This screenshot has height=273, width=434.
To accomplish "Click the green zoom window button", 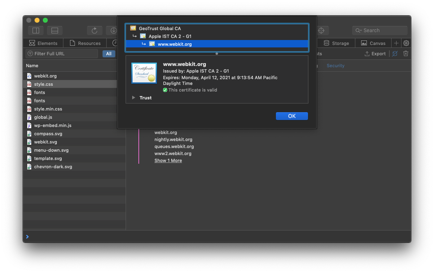I will 45,20.
